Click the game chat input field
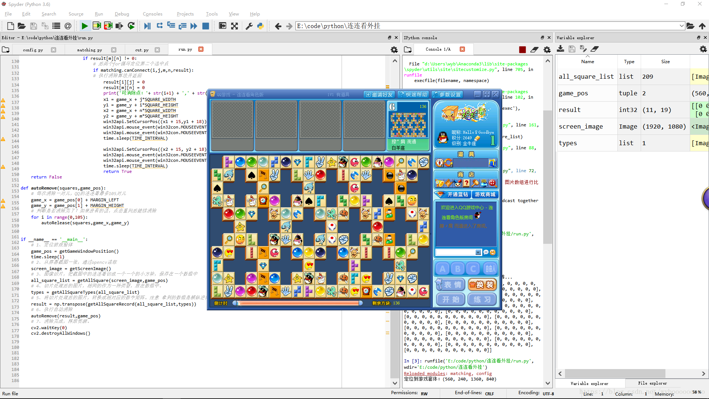This screenshot has width=709, height=399. coord(455,252)
